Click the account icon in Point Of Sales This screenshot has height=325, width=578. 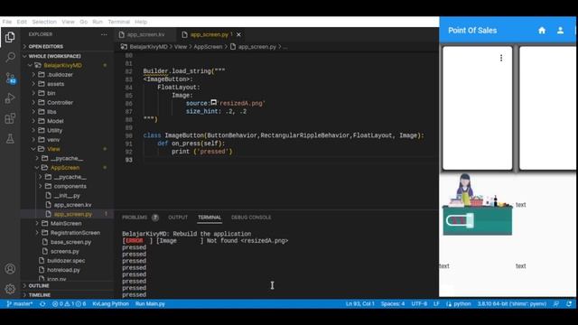(560, 31)
